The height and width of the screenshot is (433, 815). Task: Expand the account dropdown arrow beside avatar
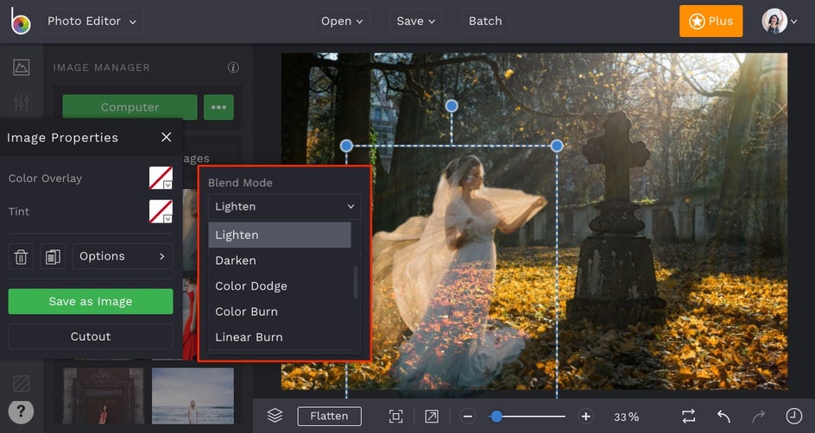point(793,22)
